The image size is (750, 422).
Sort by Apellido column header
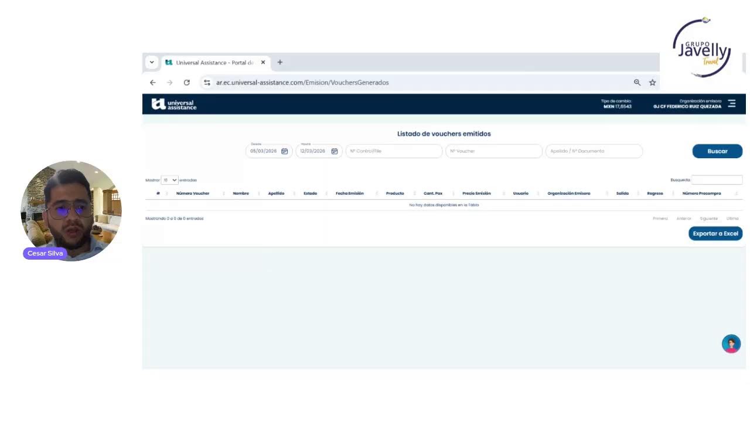[276, 193]
